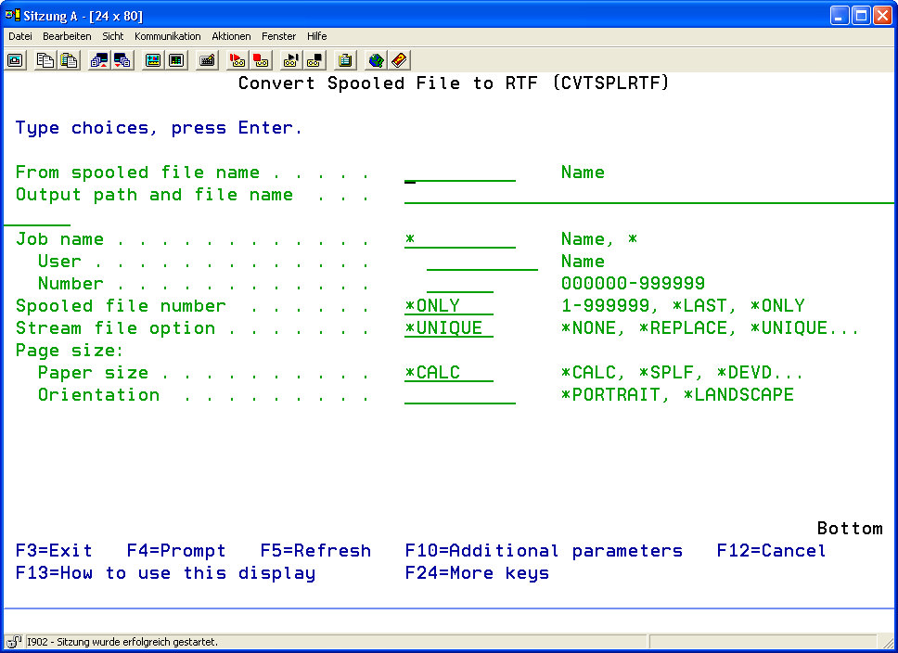This screenshot has height=653, width=898.
Task: Open the Aktionen menu
Action: (x=231, y=36)
